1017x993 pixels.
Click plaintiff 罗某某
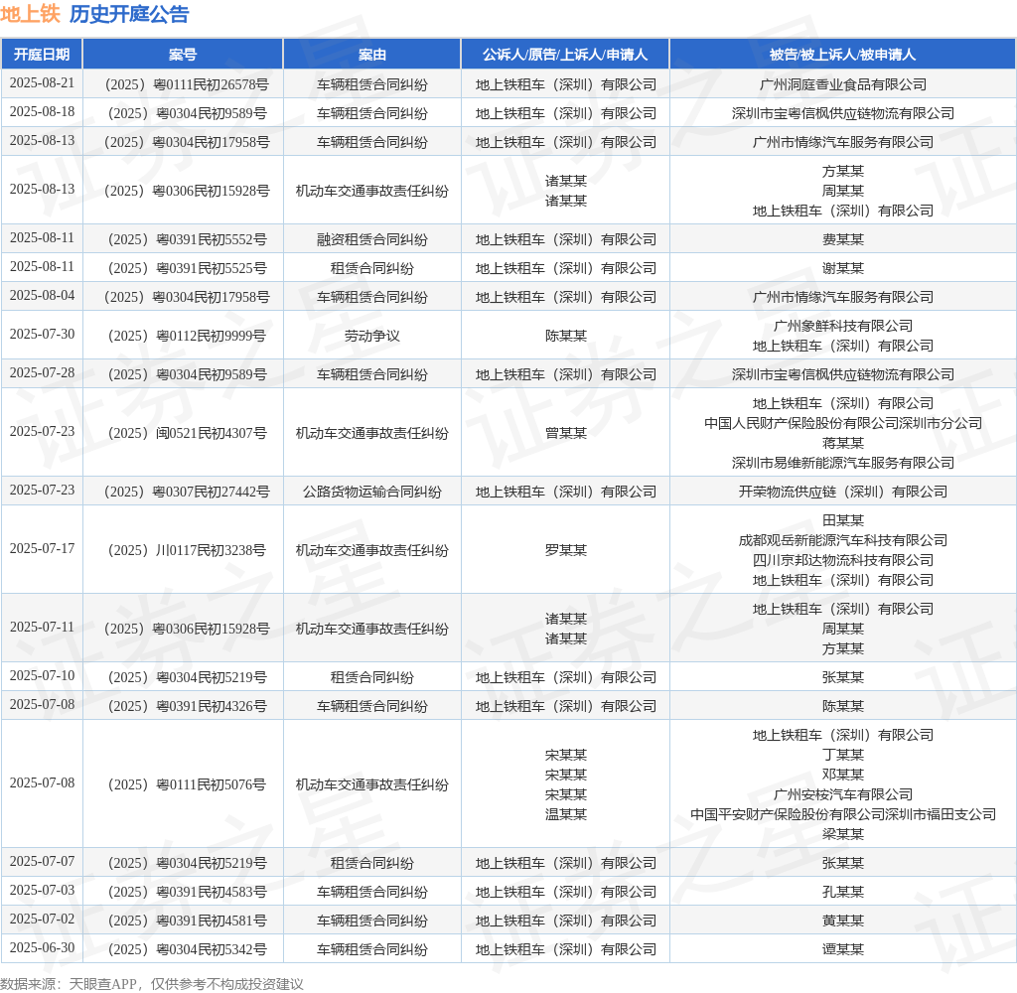565,550
